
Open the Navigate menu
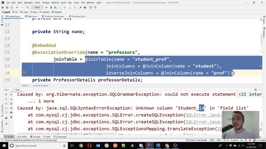point(28,3)
